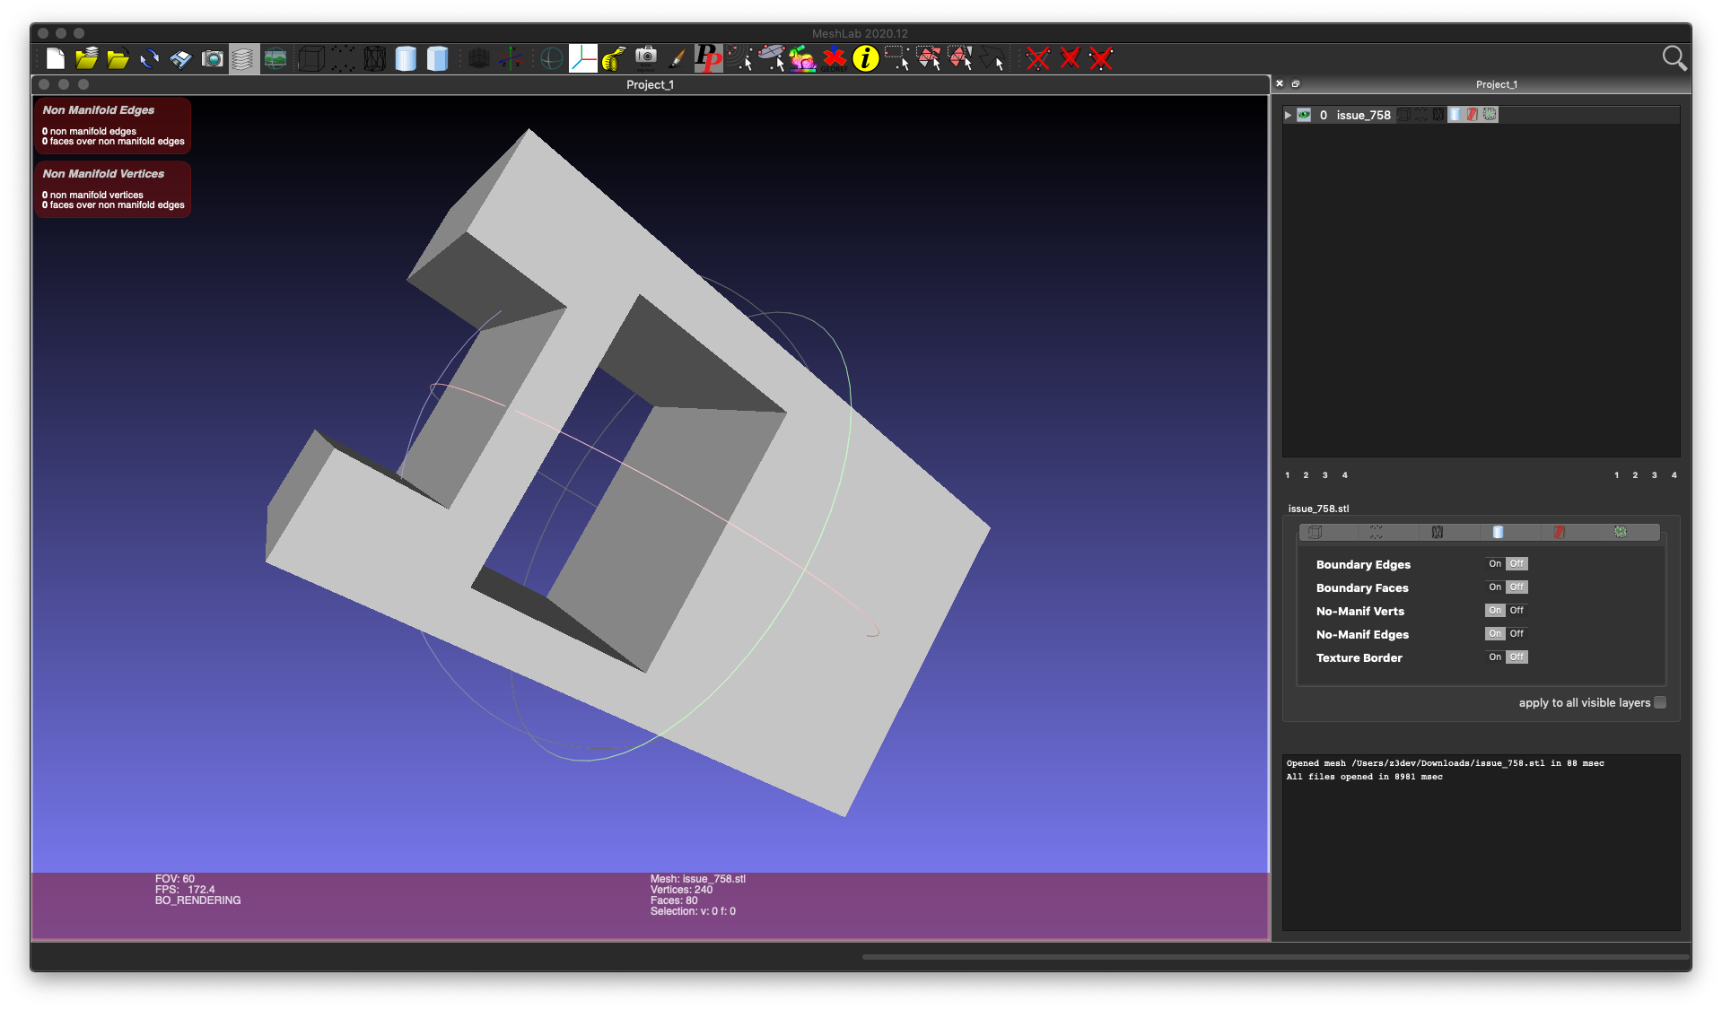
Task: Turn off No-Manif Verts decoration
Action: (x=1516, y=611)
